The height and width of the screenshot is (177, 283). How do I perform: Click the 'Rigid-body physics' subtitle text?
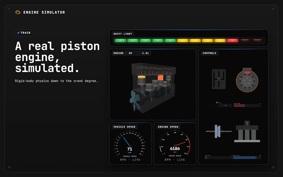56,81
